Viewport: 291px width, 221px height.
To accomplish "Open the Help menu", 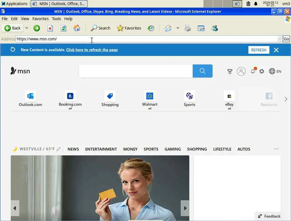I will click(68, 19).
